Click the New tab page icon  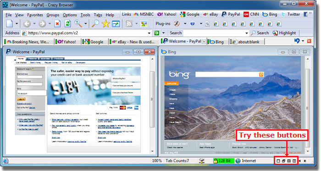(10, 24)
